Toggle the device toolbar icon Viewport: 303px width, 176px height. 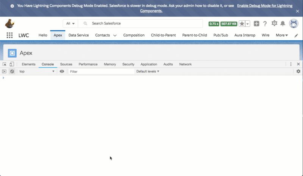click(12, 64)
